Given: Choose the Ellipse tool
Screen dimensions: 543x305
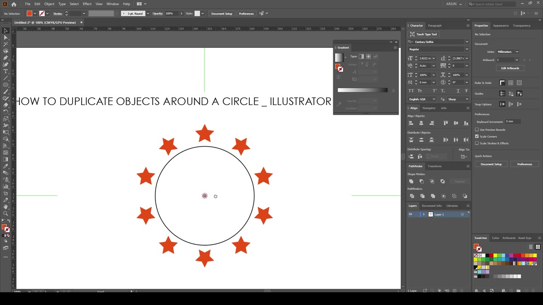Looking at the screenshot, I should (6, 85).
